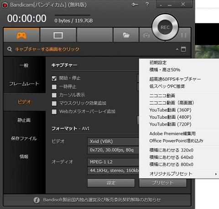219x209 pixels.
Task: Open the 一般 settings tab
Action: click(24, 66)
